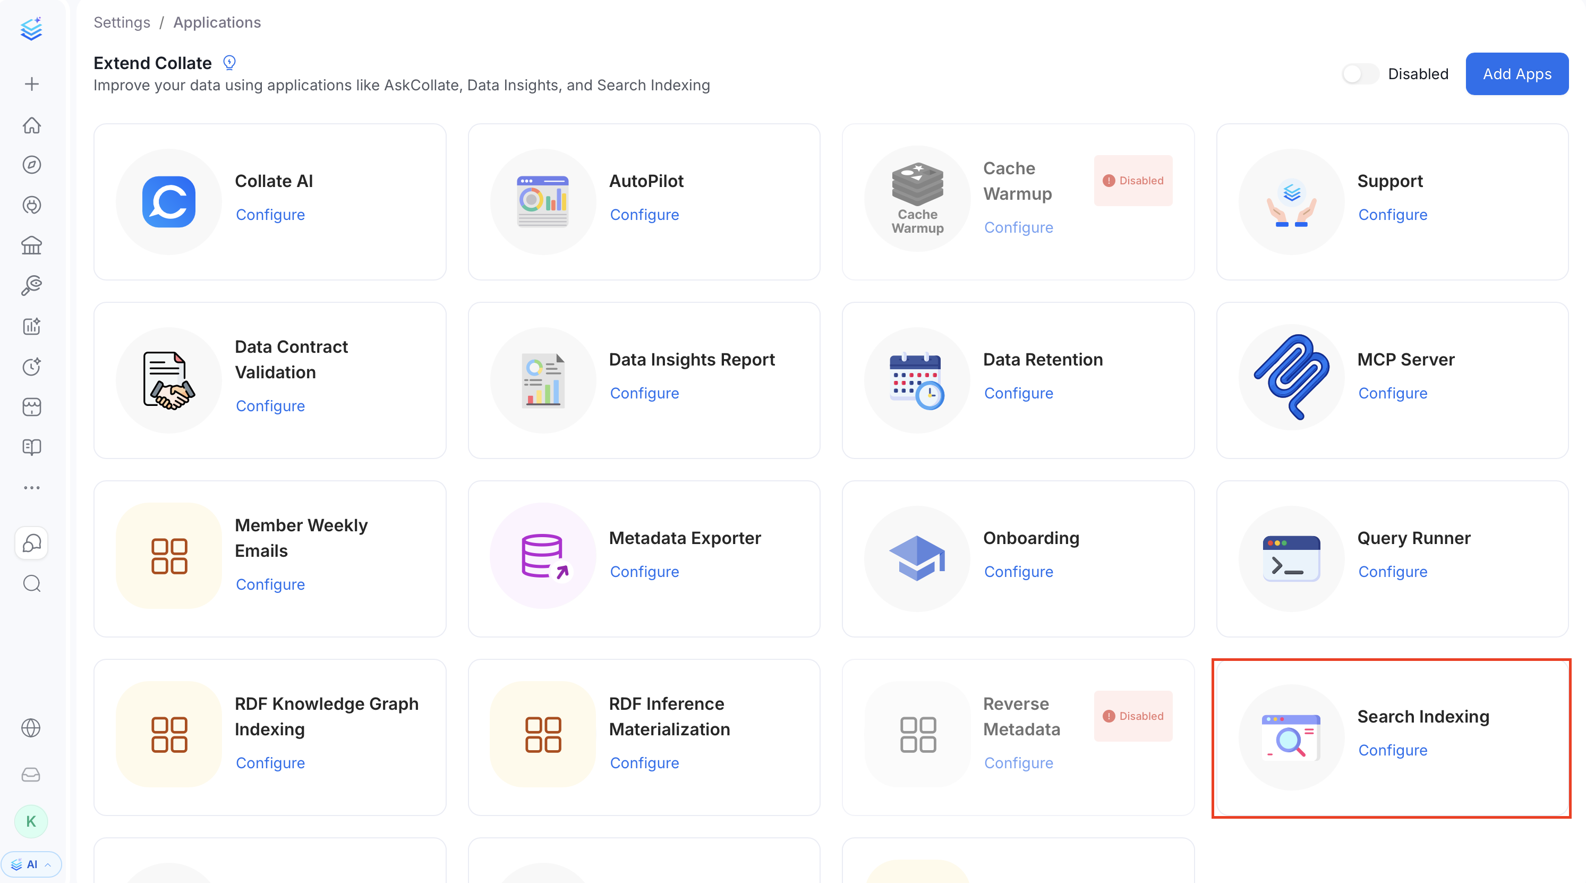Click the globe icon in sidebar
Viewport: 1586px width, 883px height.
pos(31,728)
